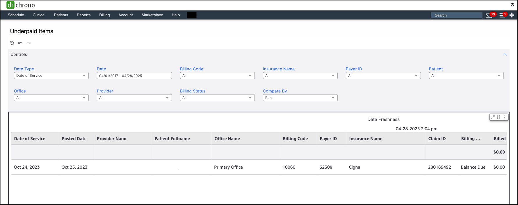Open the Help menu
The height and width of the screenshot is (205, 518).
coord(176,15)
